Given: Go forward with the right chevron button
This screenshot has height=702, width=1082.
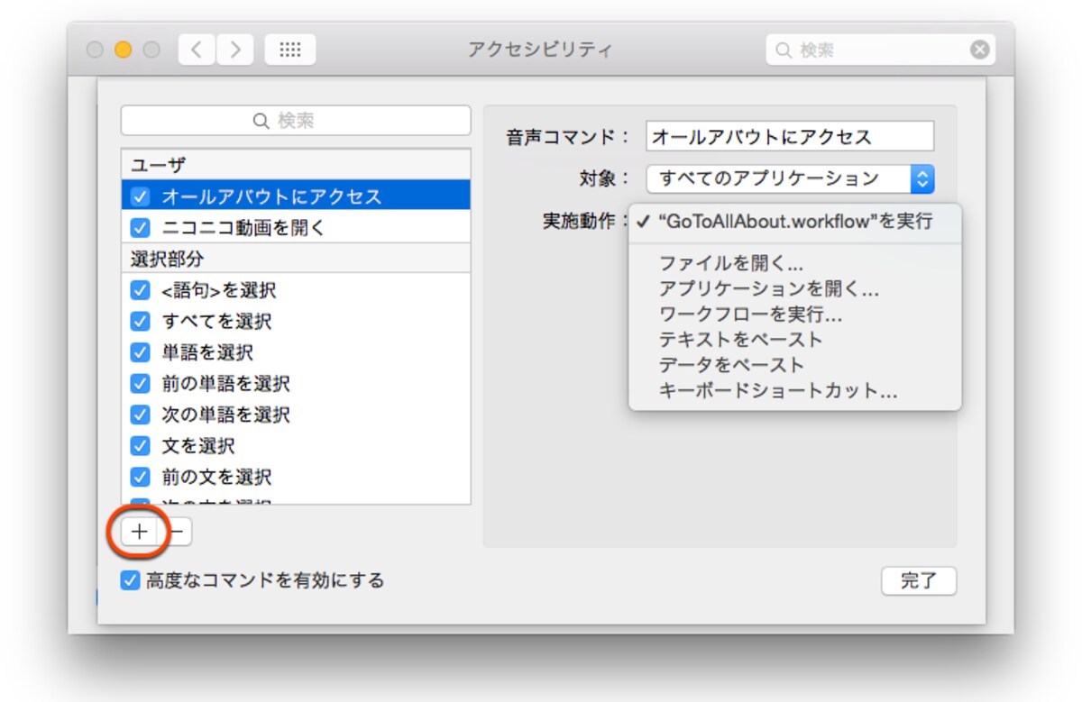Looking at the screenshot, I should (x=235, y=50).
